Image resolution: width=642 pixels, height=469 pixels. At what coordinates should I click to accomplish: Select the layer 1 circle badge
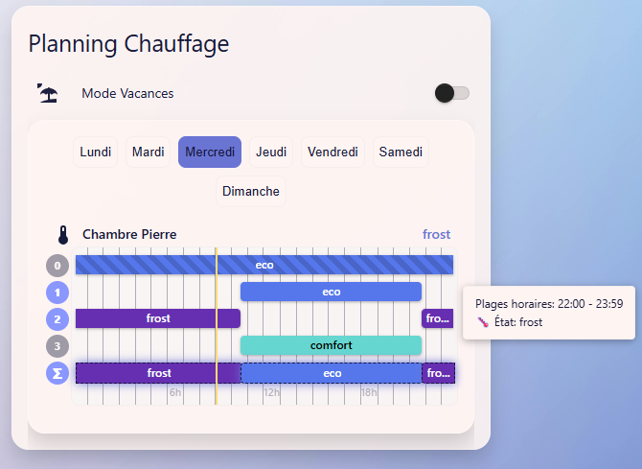pos(57,293)
